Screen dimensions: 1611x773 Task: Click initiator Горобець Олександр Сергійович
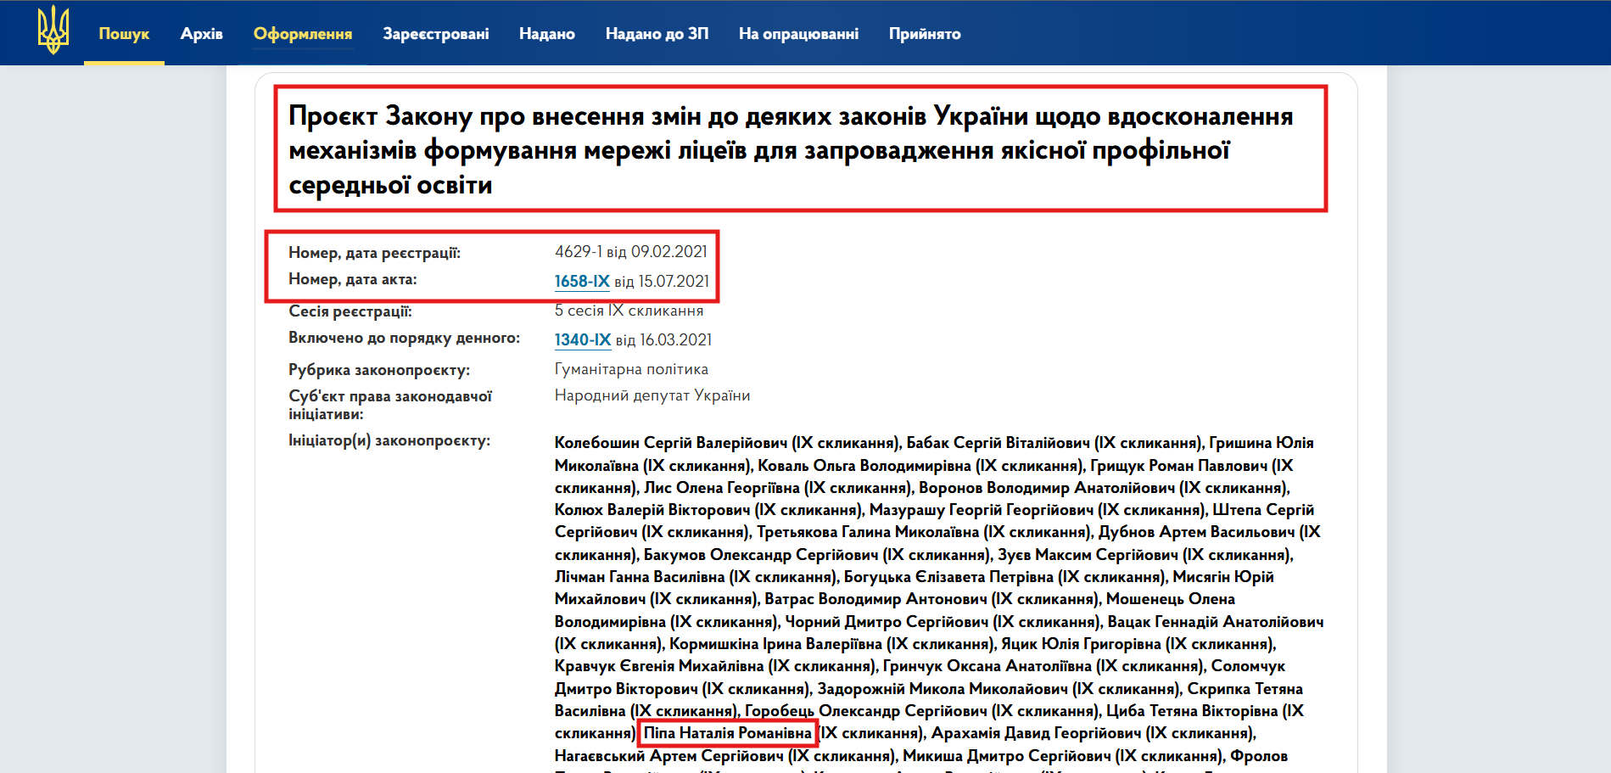[x=866, y=711]
